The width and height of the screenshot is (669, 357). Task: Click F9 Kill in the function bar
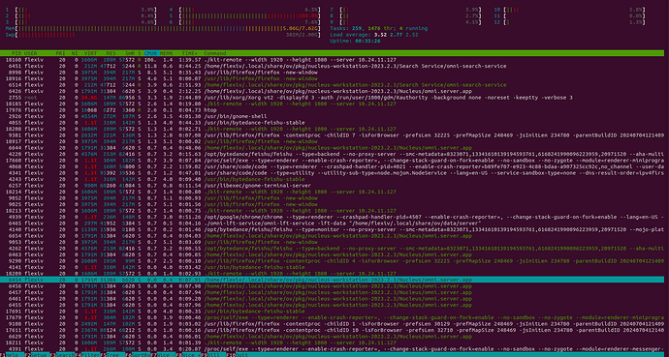tap(212, 354)
